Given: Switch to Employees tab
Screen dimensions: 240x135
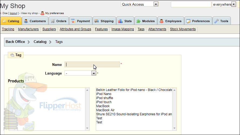Looking at the screenshot, I should click(x=171, y=21).
